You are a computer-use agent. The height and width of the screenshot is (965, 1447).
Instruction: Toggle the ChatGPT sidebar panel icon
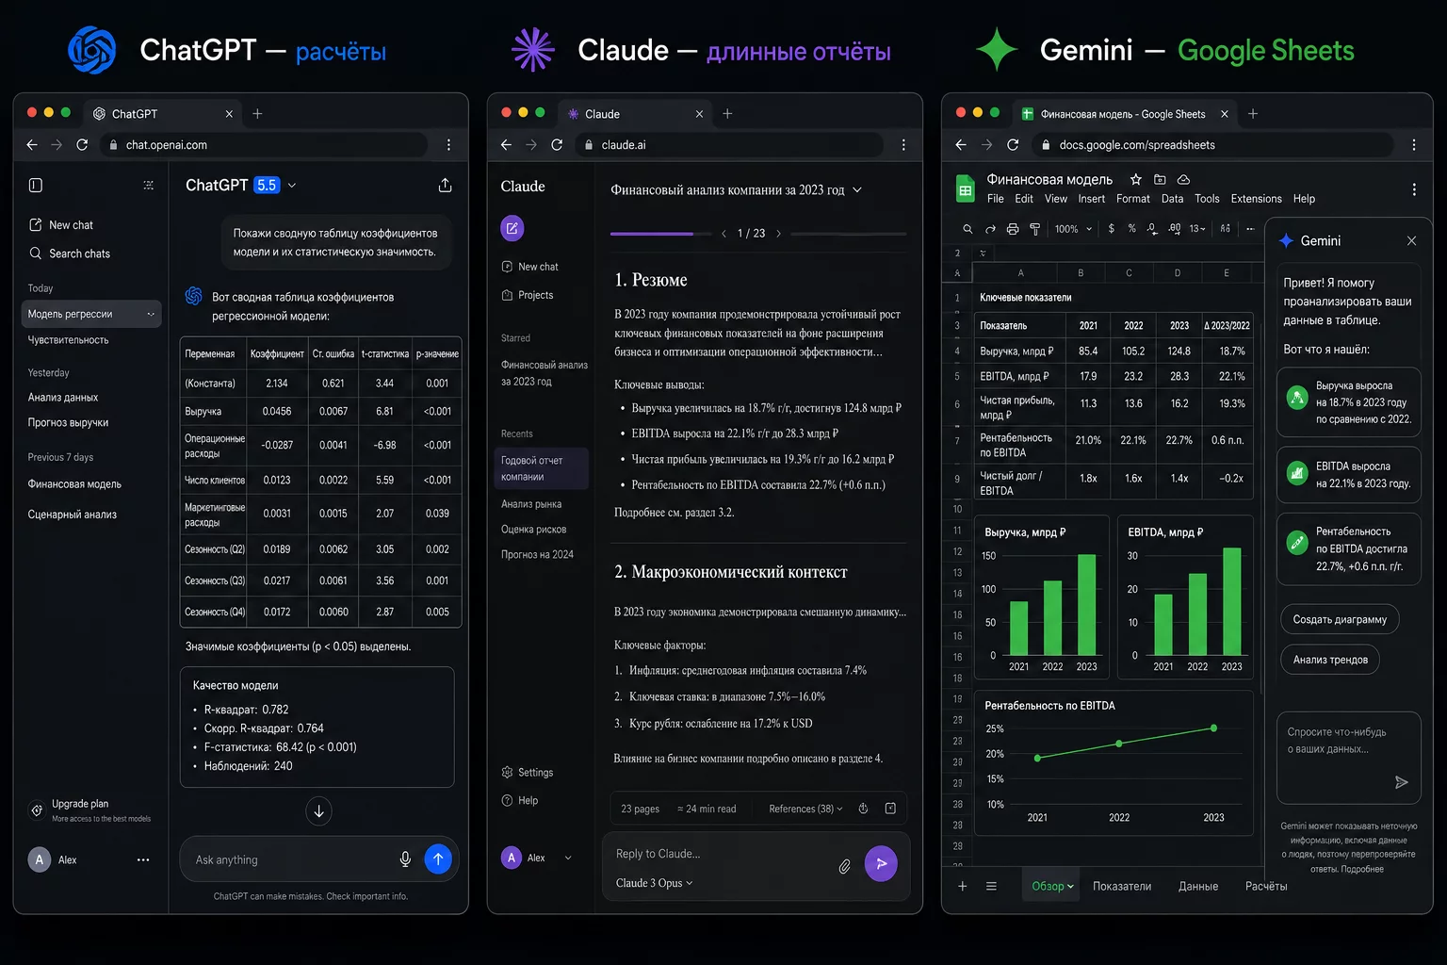click(x=36, y=186)
